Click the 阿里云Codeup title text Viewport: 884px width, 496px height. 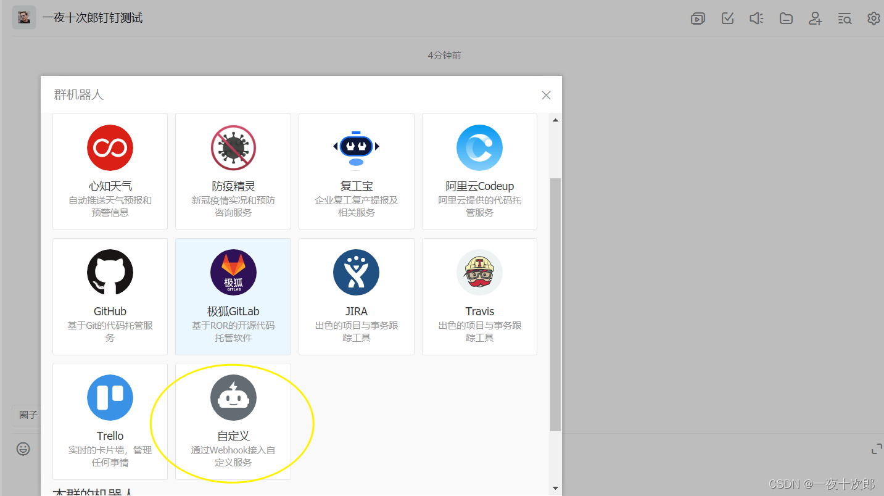(x=480, y=186)
